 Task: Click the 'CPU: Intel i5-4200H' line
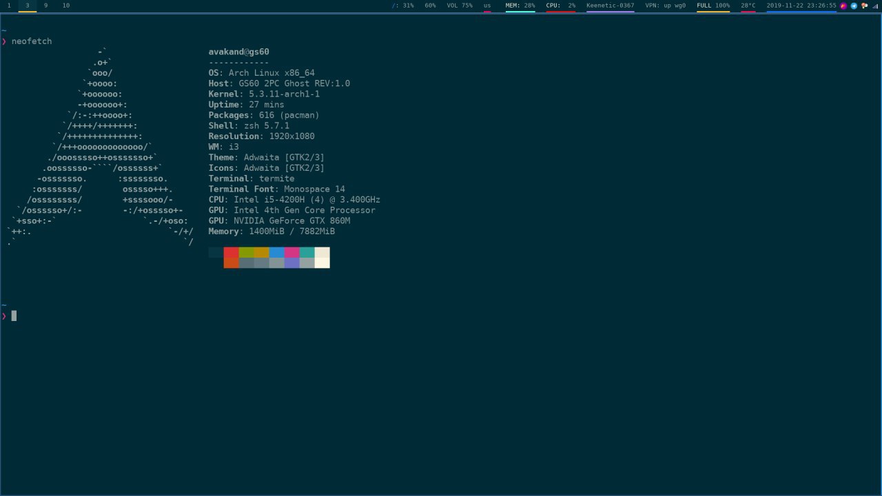pyautogui.click(x=294, y=200)
